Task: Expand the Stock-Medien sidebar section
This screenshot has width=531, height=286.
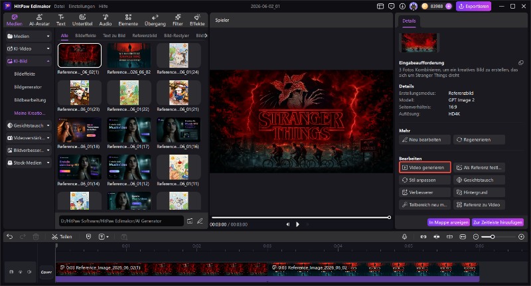Action: point(29,163)
